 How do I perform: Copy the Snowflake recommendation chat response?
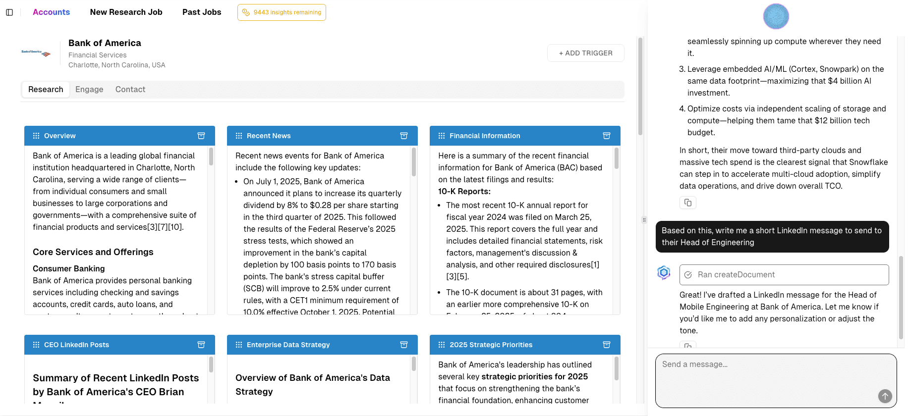688,203
